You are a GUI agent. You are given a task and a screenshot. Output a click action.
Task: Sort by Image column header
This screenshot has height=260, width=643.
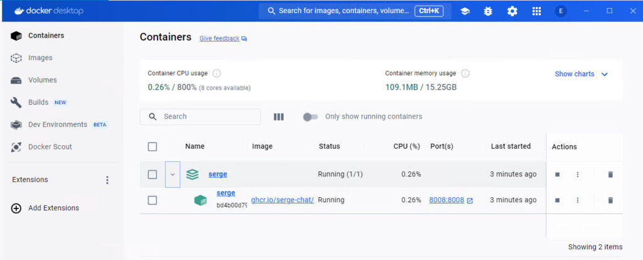(262, 146)
